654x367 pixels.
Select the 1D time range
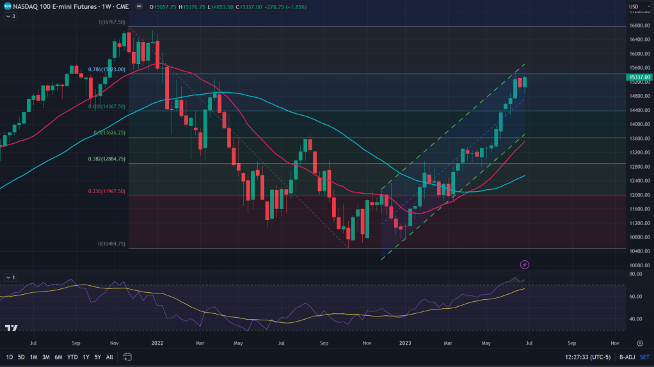[10, 357]
